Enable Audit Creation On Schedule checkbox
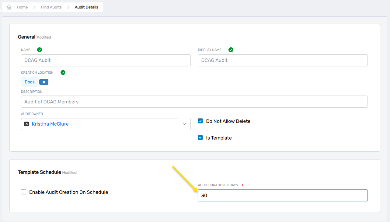This screenshot has width=390, height=222. click(23, 192)
